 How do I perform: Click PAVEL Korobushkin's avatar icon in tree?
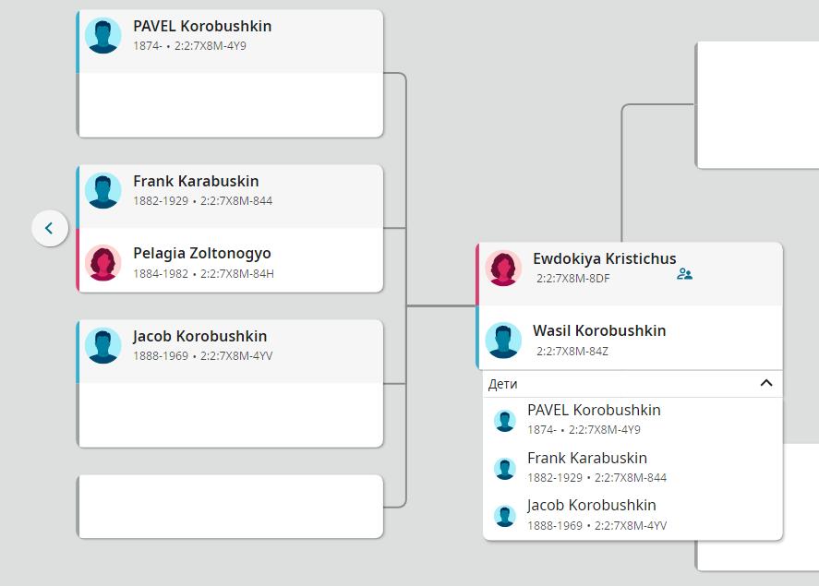point(103,36)
